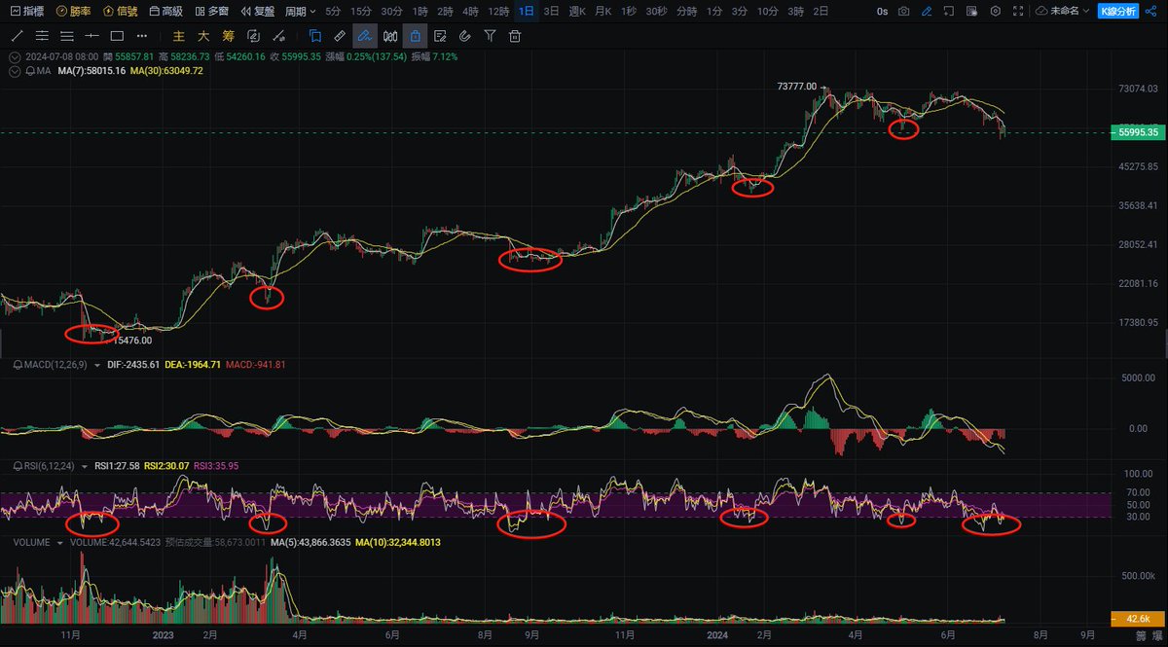Collapse the MA indicator legend chevron
The image size is (1168, 647).
pyautogui.click(x=15, y=71)
